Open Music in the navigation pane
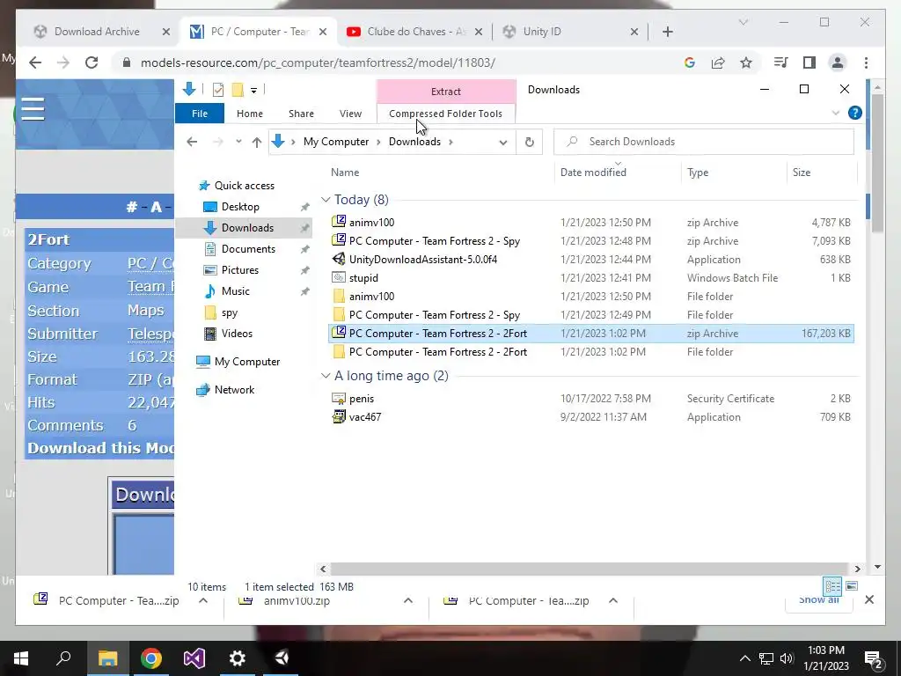This screenshot has width=901, height=676. pyautogui.click(x=235, y=290)
